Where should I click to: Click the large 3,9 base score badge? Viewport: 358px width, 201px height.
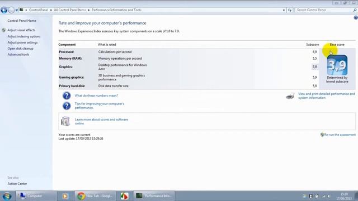click(x=337, y=65)
